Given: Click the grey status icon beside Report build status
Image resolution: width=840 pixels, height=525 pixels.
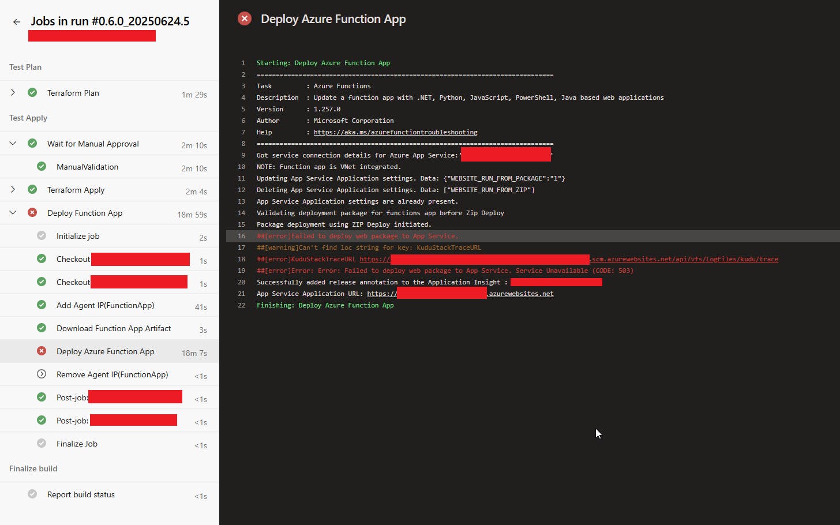Looking at the screenshot, I should coord(32,494).
